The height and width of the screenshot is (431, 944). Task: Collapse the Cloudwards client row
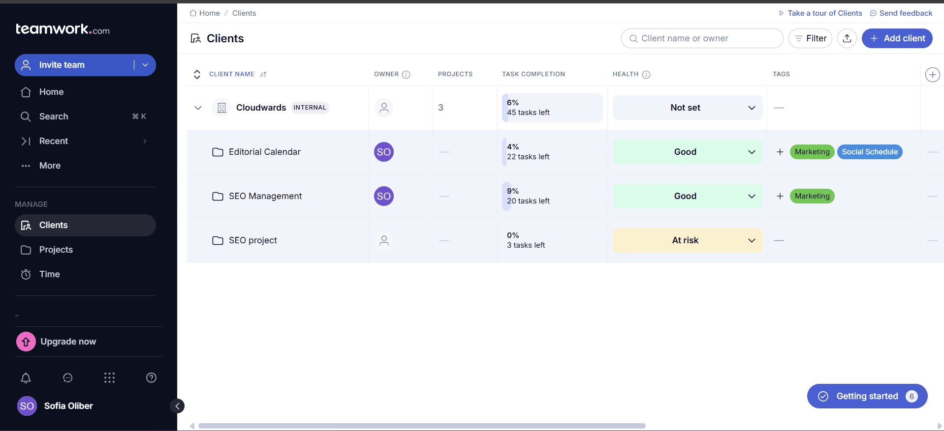[198, 108]
